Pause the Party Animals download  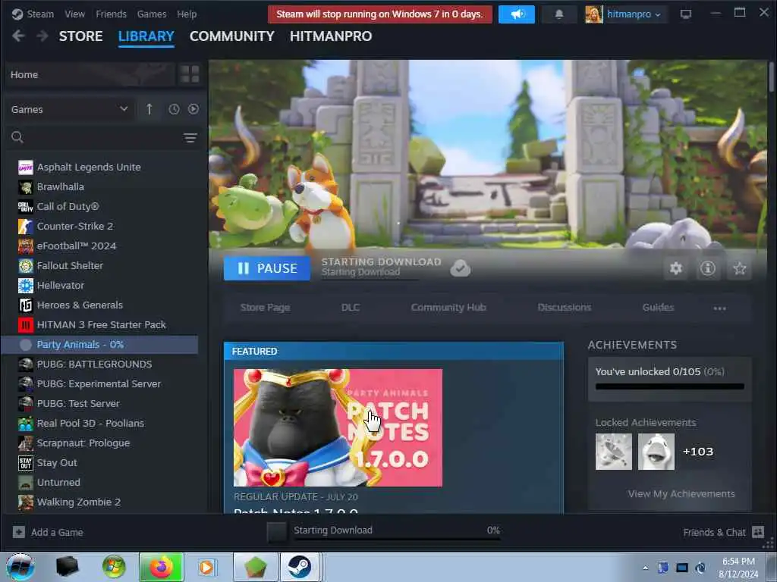click(267, 268)
